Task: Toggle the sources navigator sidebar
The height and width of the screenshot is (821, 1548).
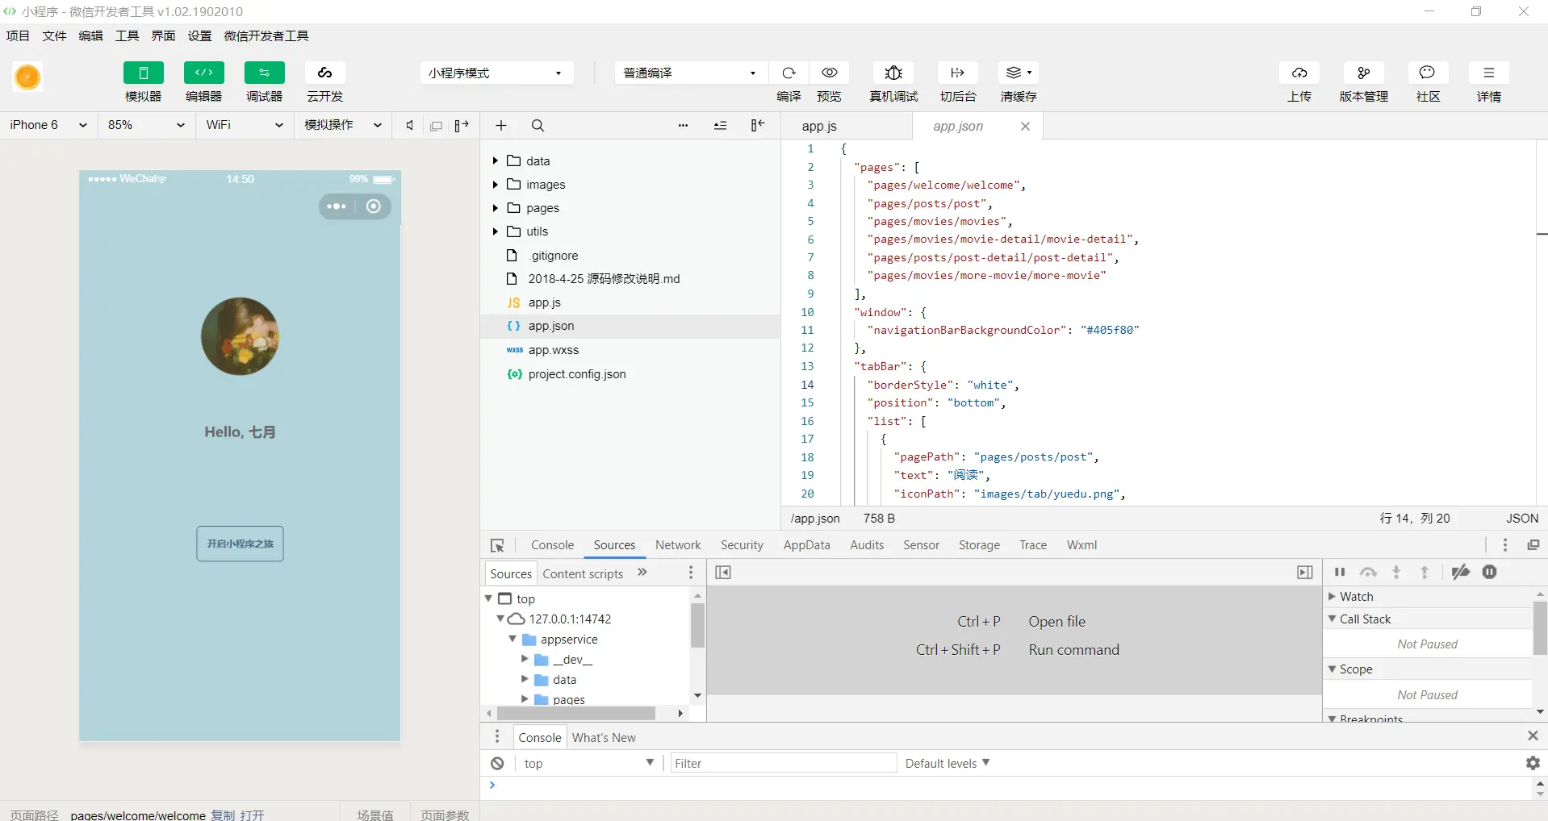Action: (x=723, y=573)
